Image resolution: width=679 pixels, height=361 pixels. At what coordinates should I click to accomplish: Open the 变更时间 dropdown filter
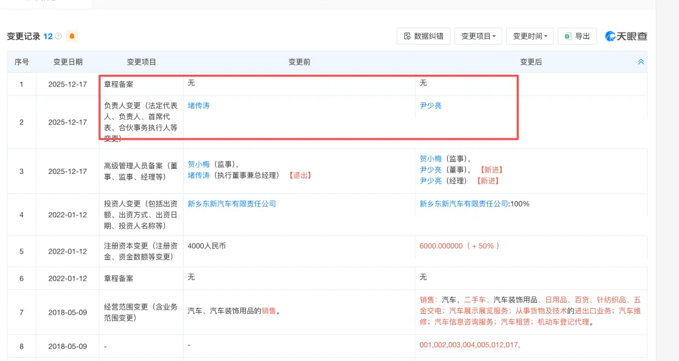tap(530, 36)
